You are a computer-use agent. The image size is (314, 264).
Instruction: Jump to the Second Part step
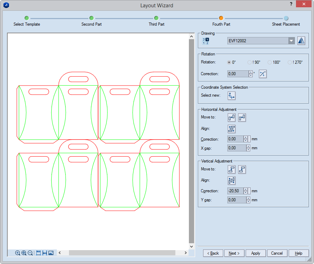pyautogui.click(x=91, y=18)
